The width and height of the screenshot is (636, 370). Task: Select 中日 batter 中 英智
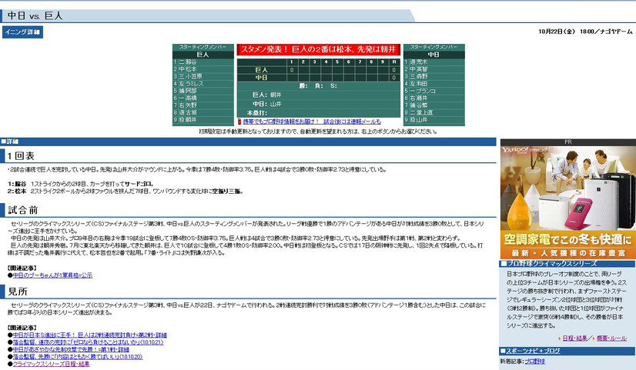tap(434, 69)
